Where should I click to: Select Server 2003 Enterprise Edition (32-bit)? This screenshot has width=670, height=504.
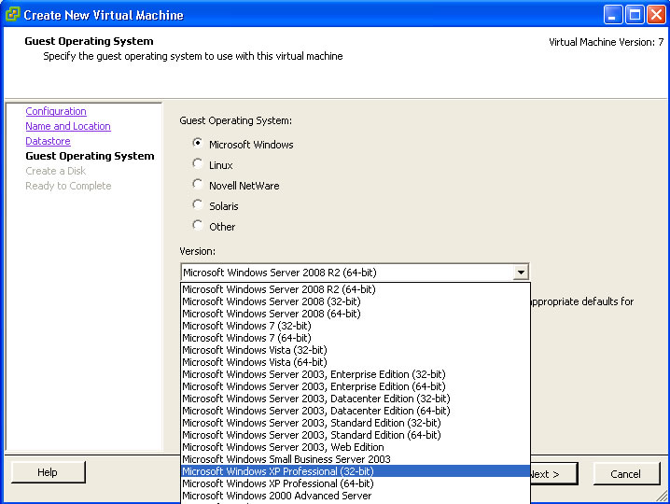(356, 374)
